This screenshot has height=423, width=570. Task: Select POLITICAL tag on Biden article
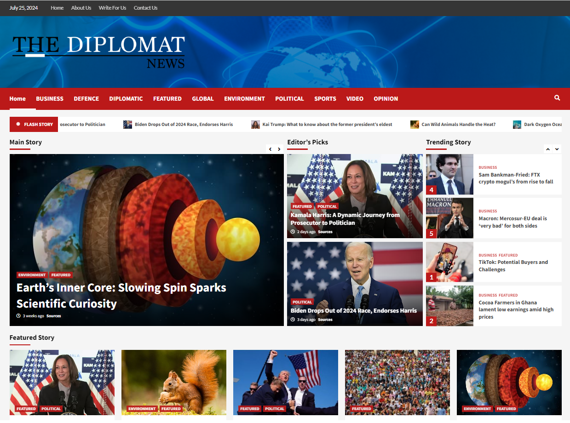click(x=302, y=302)
